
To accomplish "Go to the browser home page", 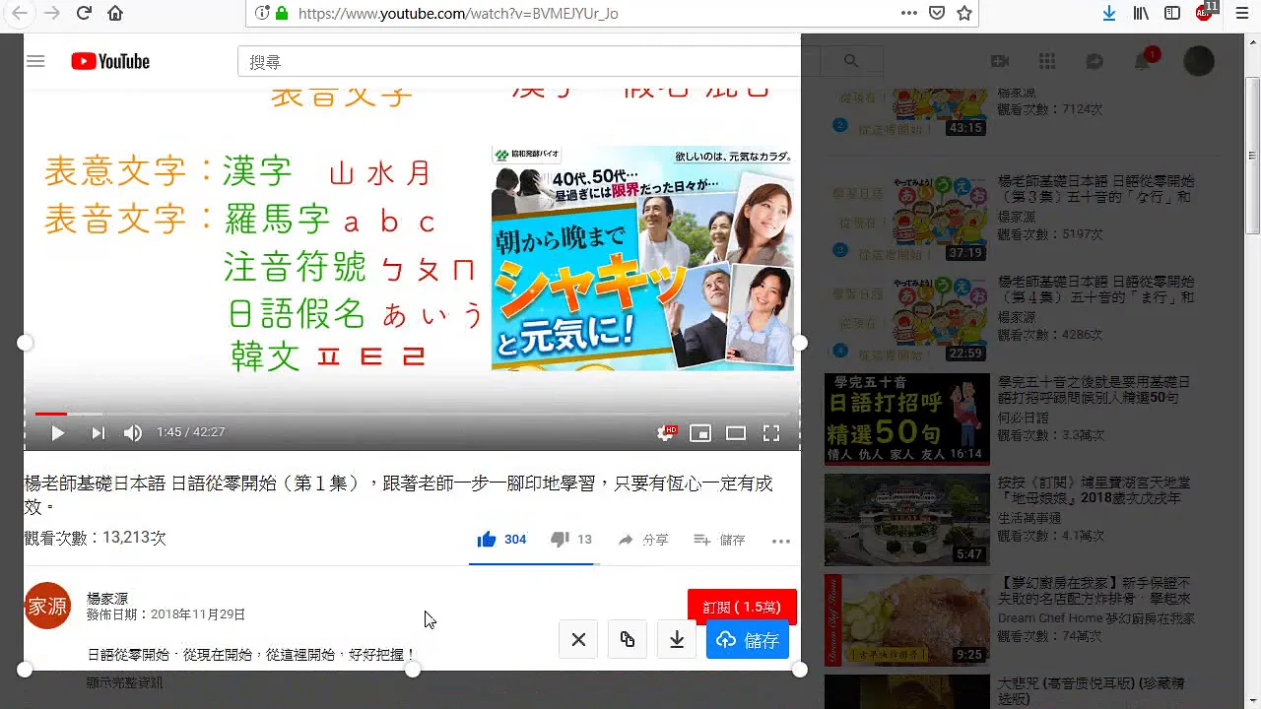I will click(x=115, y=13).
